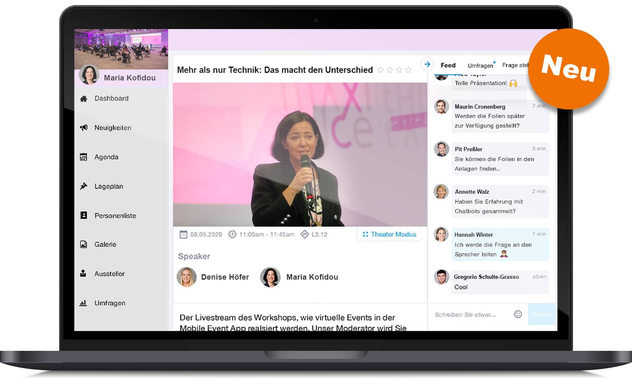Screen dimensions: 632x390
Task: Open Galerie via the picture icon
Action: pos(83,244)
